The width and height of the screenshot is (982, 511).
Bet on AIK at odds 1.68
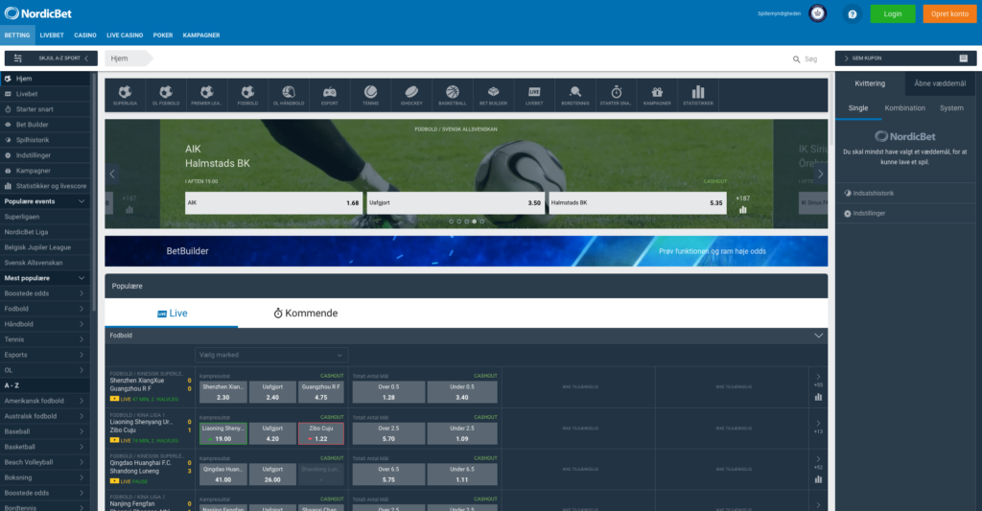point(273,203)
